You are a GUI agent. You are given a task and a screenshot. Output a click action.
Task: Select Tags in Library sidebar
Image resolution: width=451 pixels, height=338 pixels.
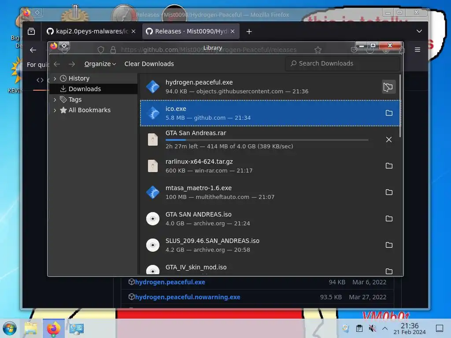point(93,99)
